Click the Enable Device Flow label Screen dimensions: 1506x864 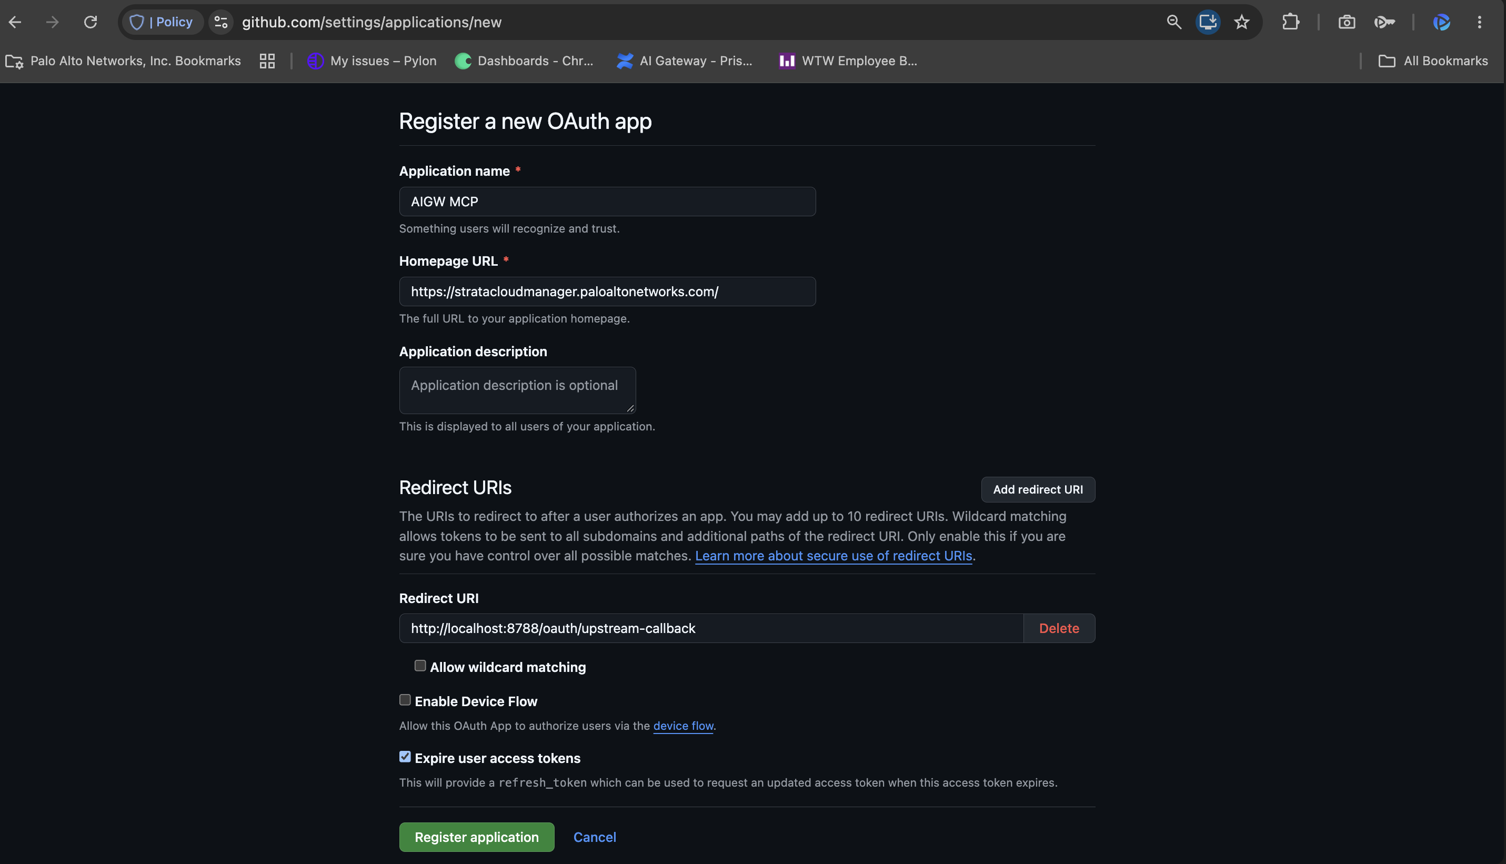(476, 701)
